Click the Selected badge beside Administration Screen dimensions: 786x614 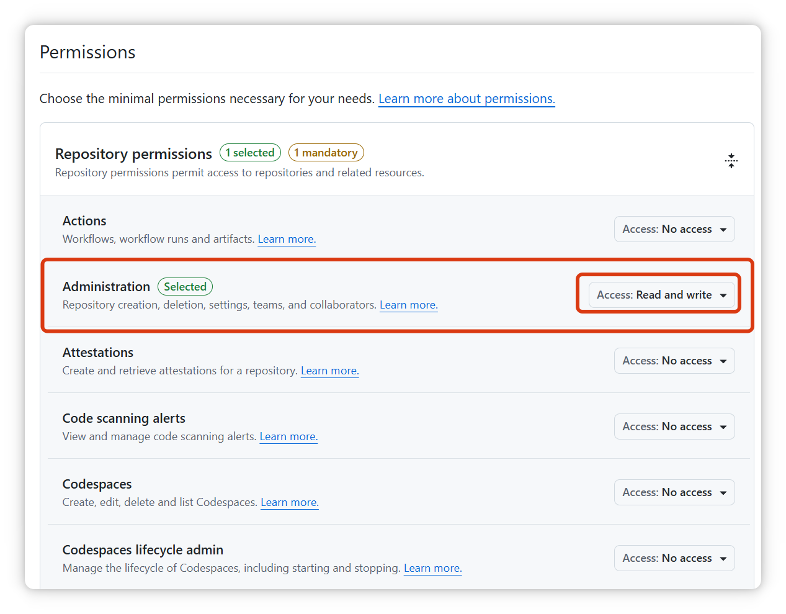pos(185,287)
